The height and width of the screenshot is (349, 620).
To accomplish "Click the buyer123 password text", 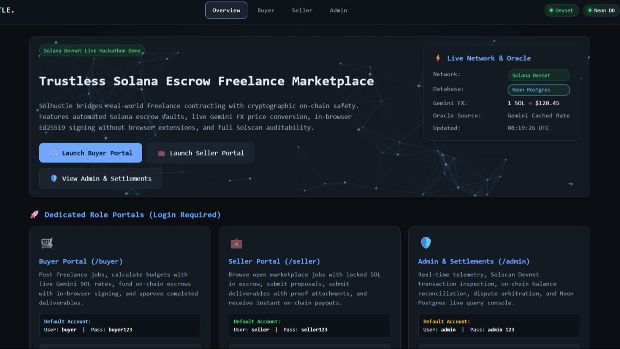I will (120, 330).
